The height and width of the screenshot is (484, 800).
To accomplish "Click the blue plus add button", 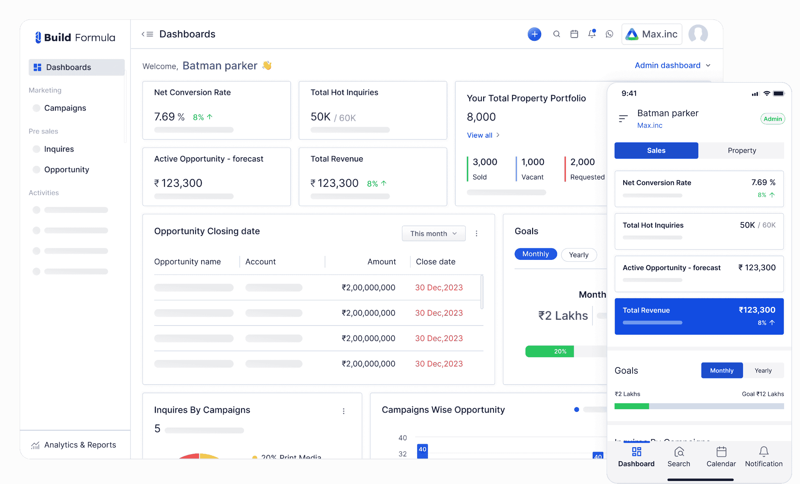I will click(534, 34).
